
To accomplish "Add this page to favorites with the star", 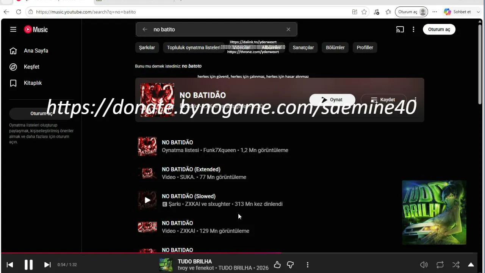I will click(364, 12).
